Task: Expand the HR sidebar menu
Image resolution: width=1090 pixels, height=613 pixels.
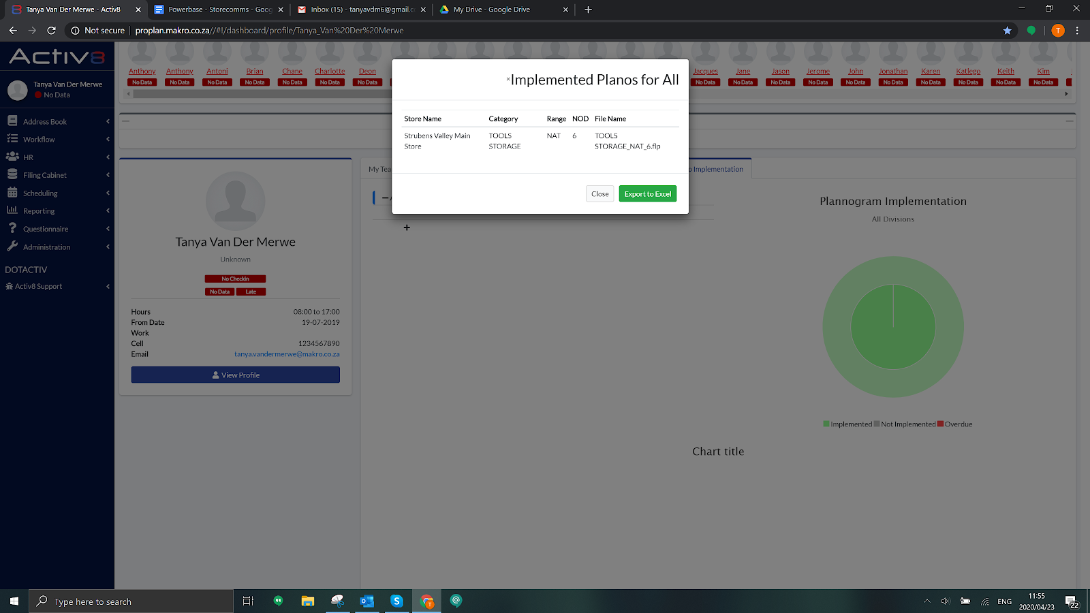Action: [57, 157]
